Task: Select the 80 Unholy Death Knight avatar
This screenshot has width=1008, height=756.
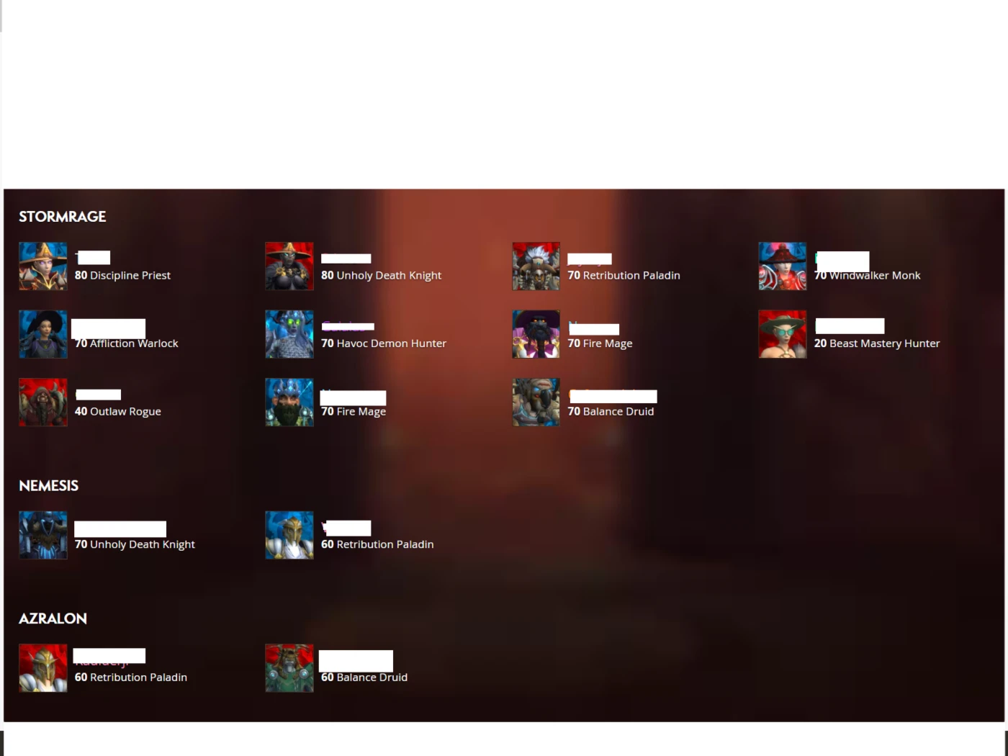Action: coord(289,266)
